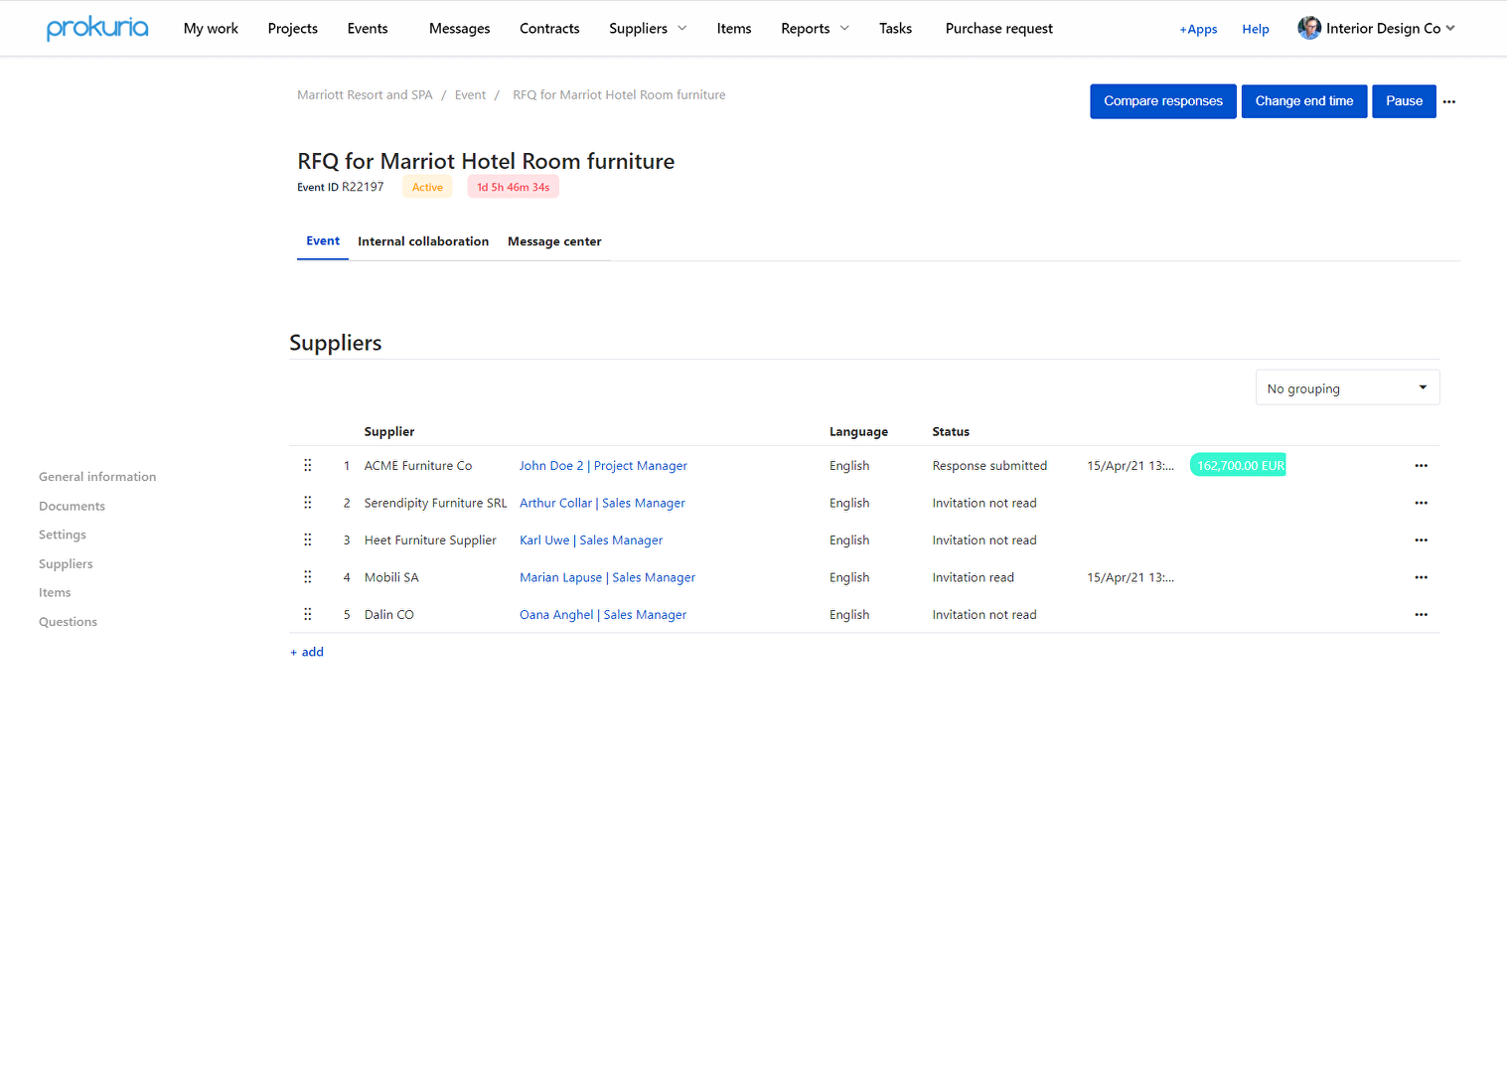Open contact Marian Lapuse | Sales Manager
Viewport: 1507px width, 1073px height.
tap(607, 577)
